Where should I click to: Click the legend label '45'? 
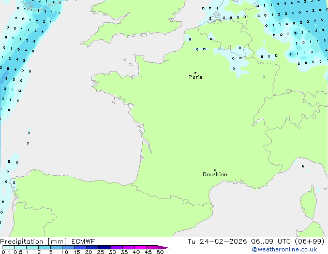(148, 252)
